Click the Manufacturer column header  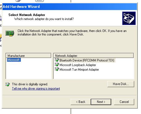(28, 56)
